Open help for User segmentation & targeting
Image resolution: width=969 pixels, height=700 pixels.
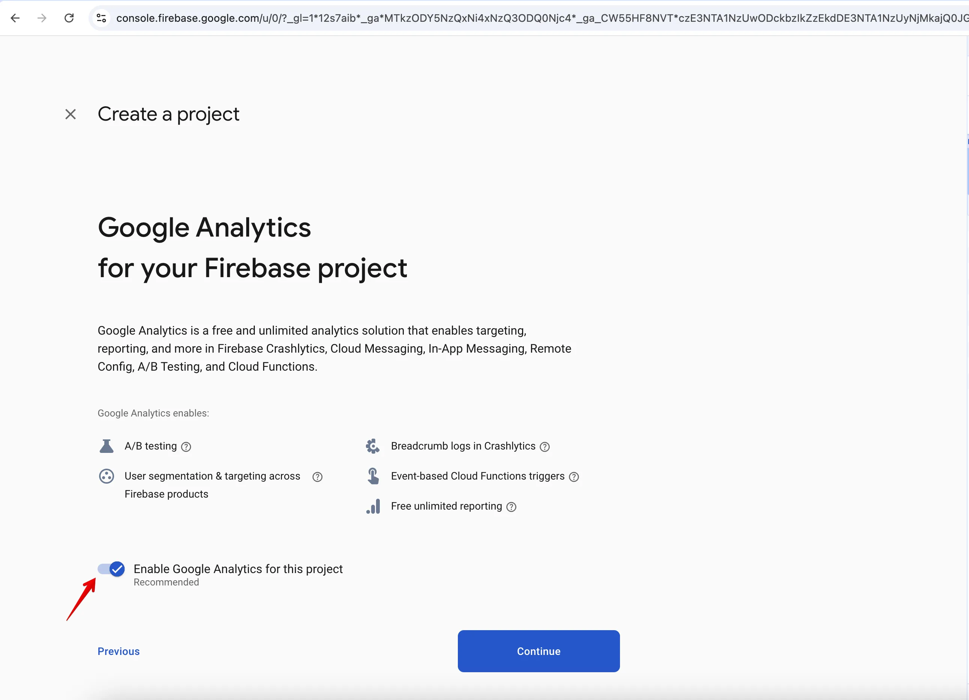[317, 477]
